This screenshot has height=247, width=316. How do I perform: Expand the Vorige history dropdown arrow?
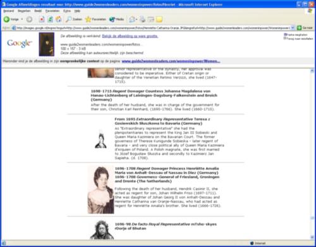[x=22, y=20]
